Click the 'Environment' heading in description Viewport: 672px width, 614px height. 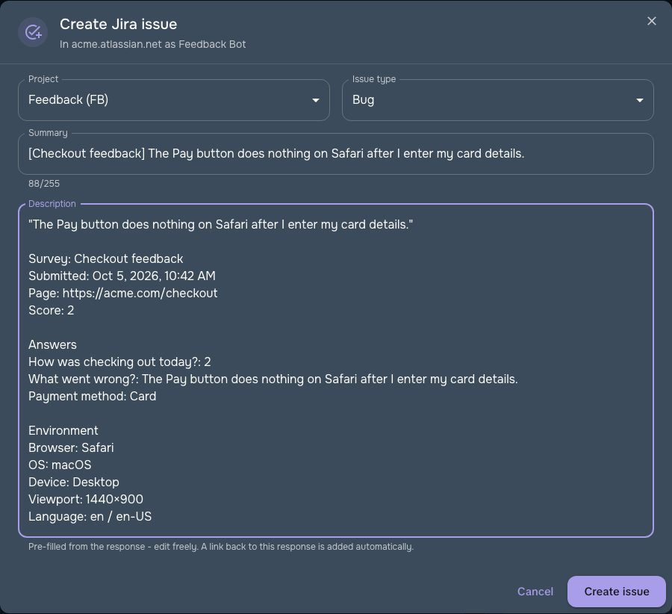(x=63, y=430)
